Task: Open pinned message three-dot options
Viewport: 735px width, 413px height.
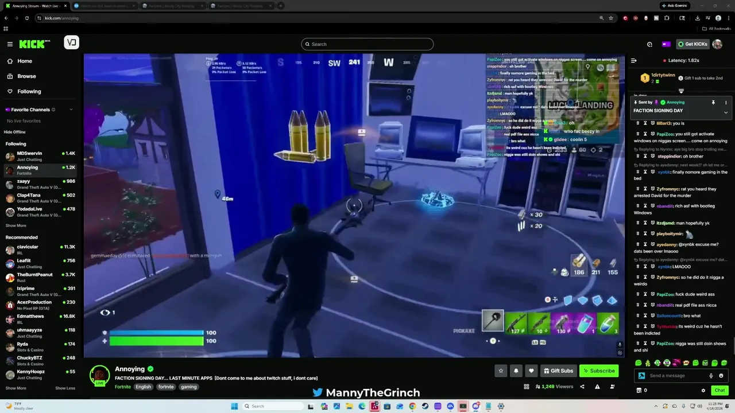Action: pos(726,103)
